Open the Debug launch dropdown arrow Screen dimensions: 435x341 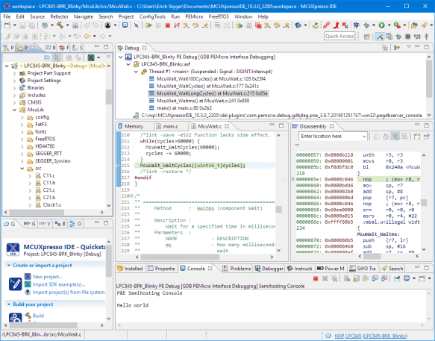click(373, 25)
